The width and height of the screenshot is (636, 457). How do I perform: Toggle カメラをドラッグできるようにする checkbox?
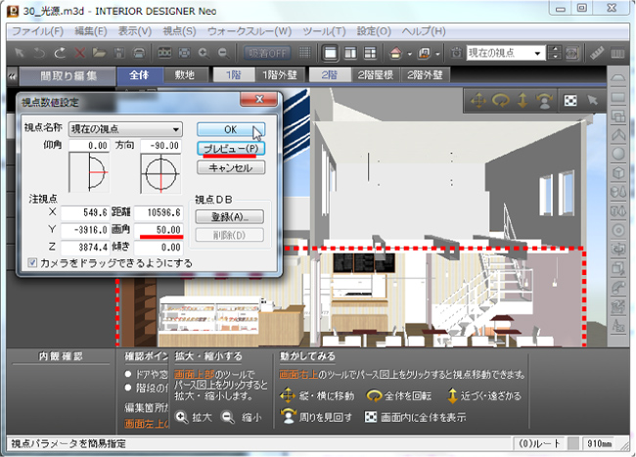point(32,263)
